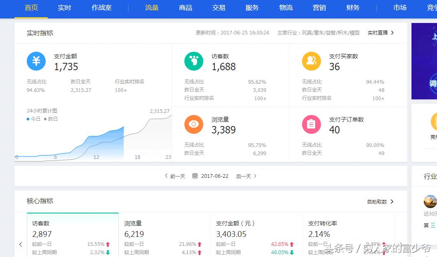This screenshot has width=437, height=257.
Task: Open the calendar icon beside 2017-06-22
Action: [195, 176]
